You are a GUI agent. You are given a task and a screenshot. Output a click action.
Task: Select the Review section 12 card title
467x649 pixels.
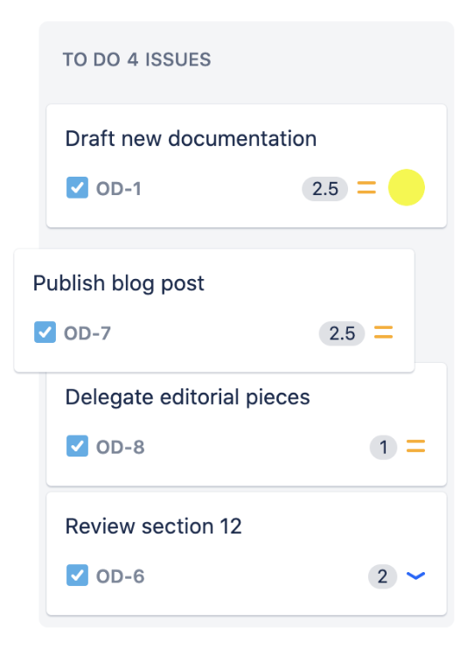[154, 526]
